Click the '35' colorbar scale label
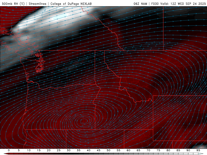207x155 pixels. coord(79,150)
